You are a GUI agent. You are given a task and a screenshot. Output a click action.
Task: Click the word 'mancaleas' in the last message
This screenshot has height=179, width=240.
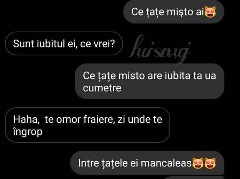tap(166, 163)
